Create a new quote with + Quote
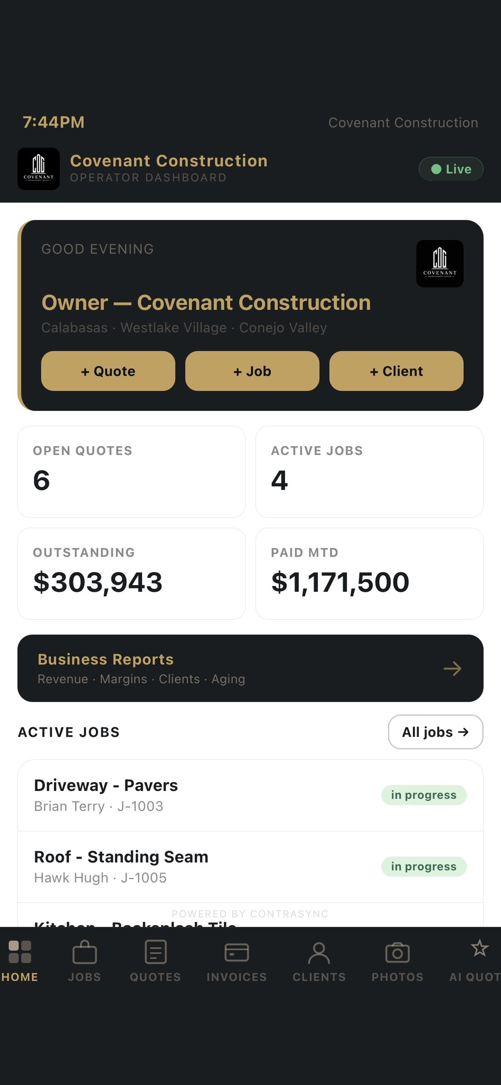 pyautogui.click(x=108, y=371)
